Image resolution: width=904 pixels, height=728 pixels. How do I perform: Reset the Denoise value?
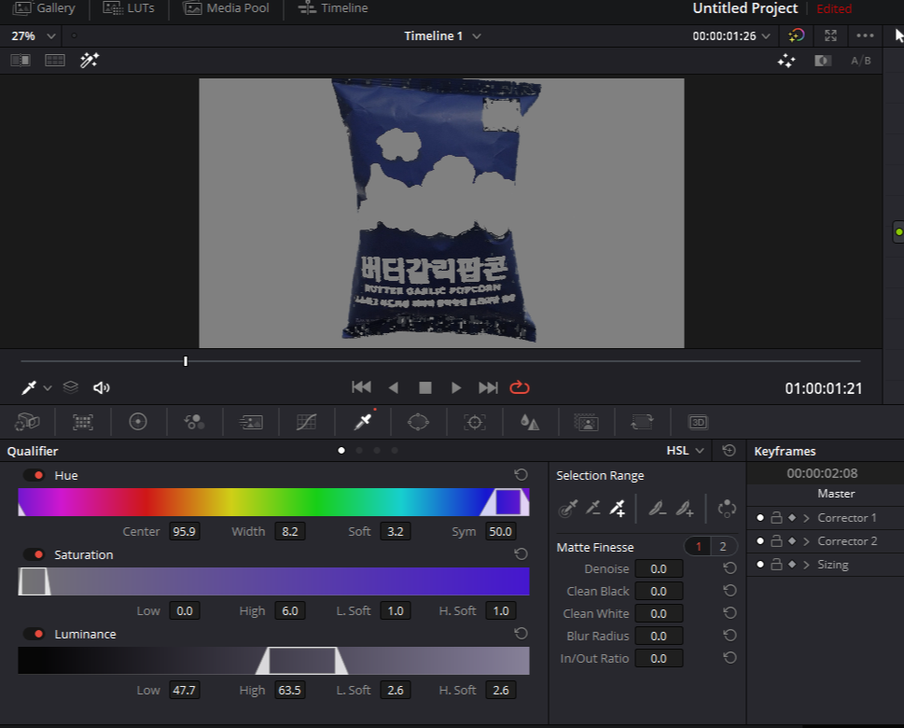click(730, 568)
